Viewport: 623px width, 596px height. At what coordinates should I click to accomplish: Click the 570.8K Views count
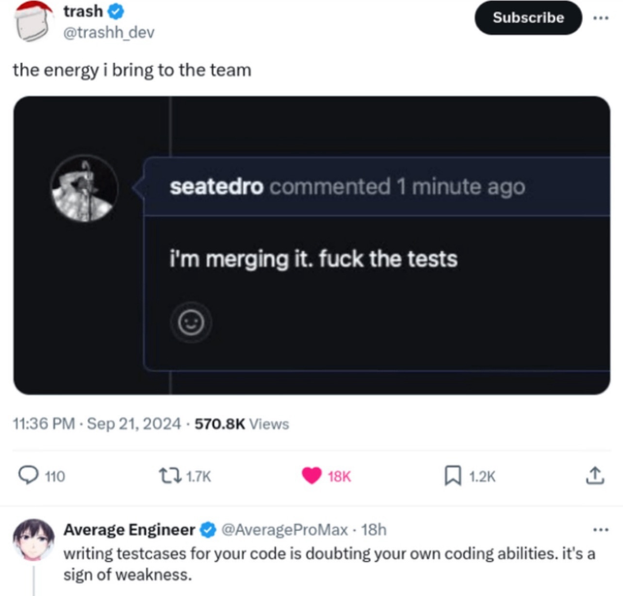click(x=242, y=424)
